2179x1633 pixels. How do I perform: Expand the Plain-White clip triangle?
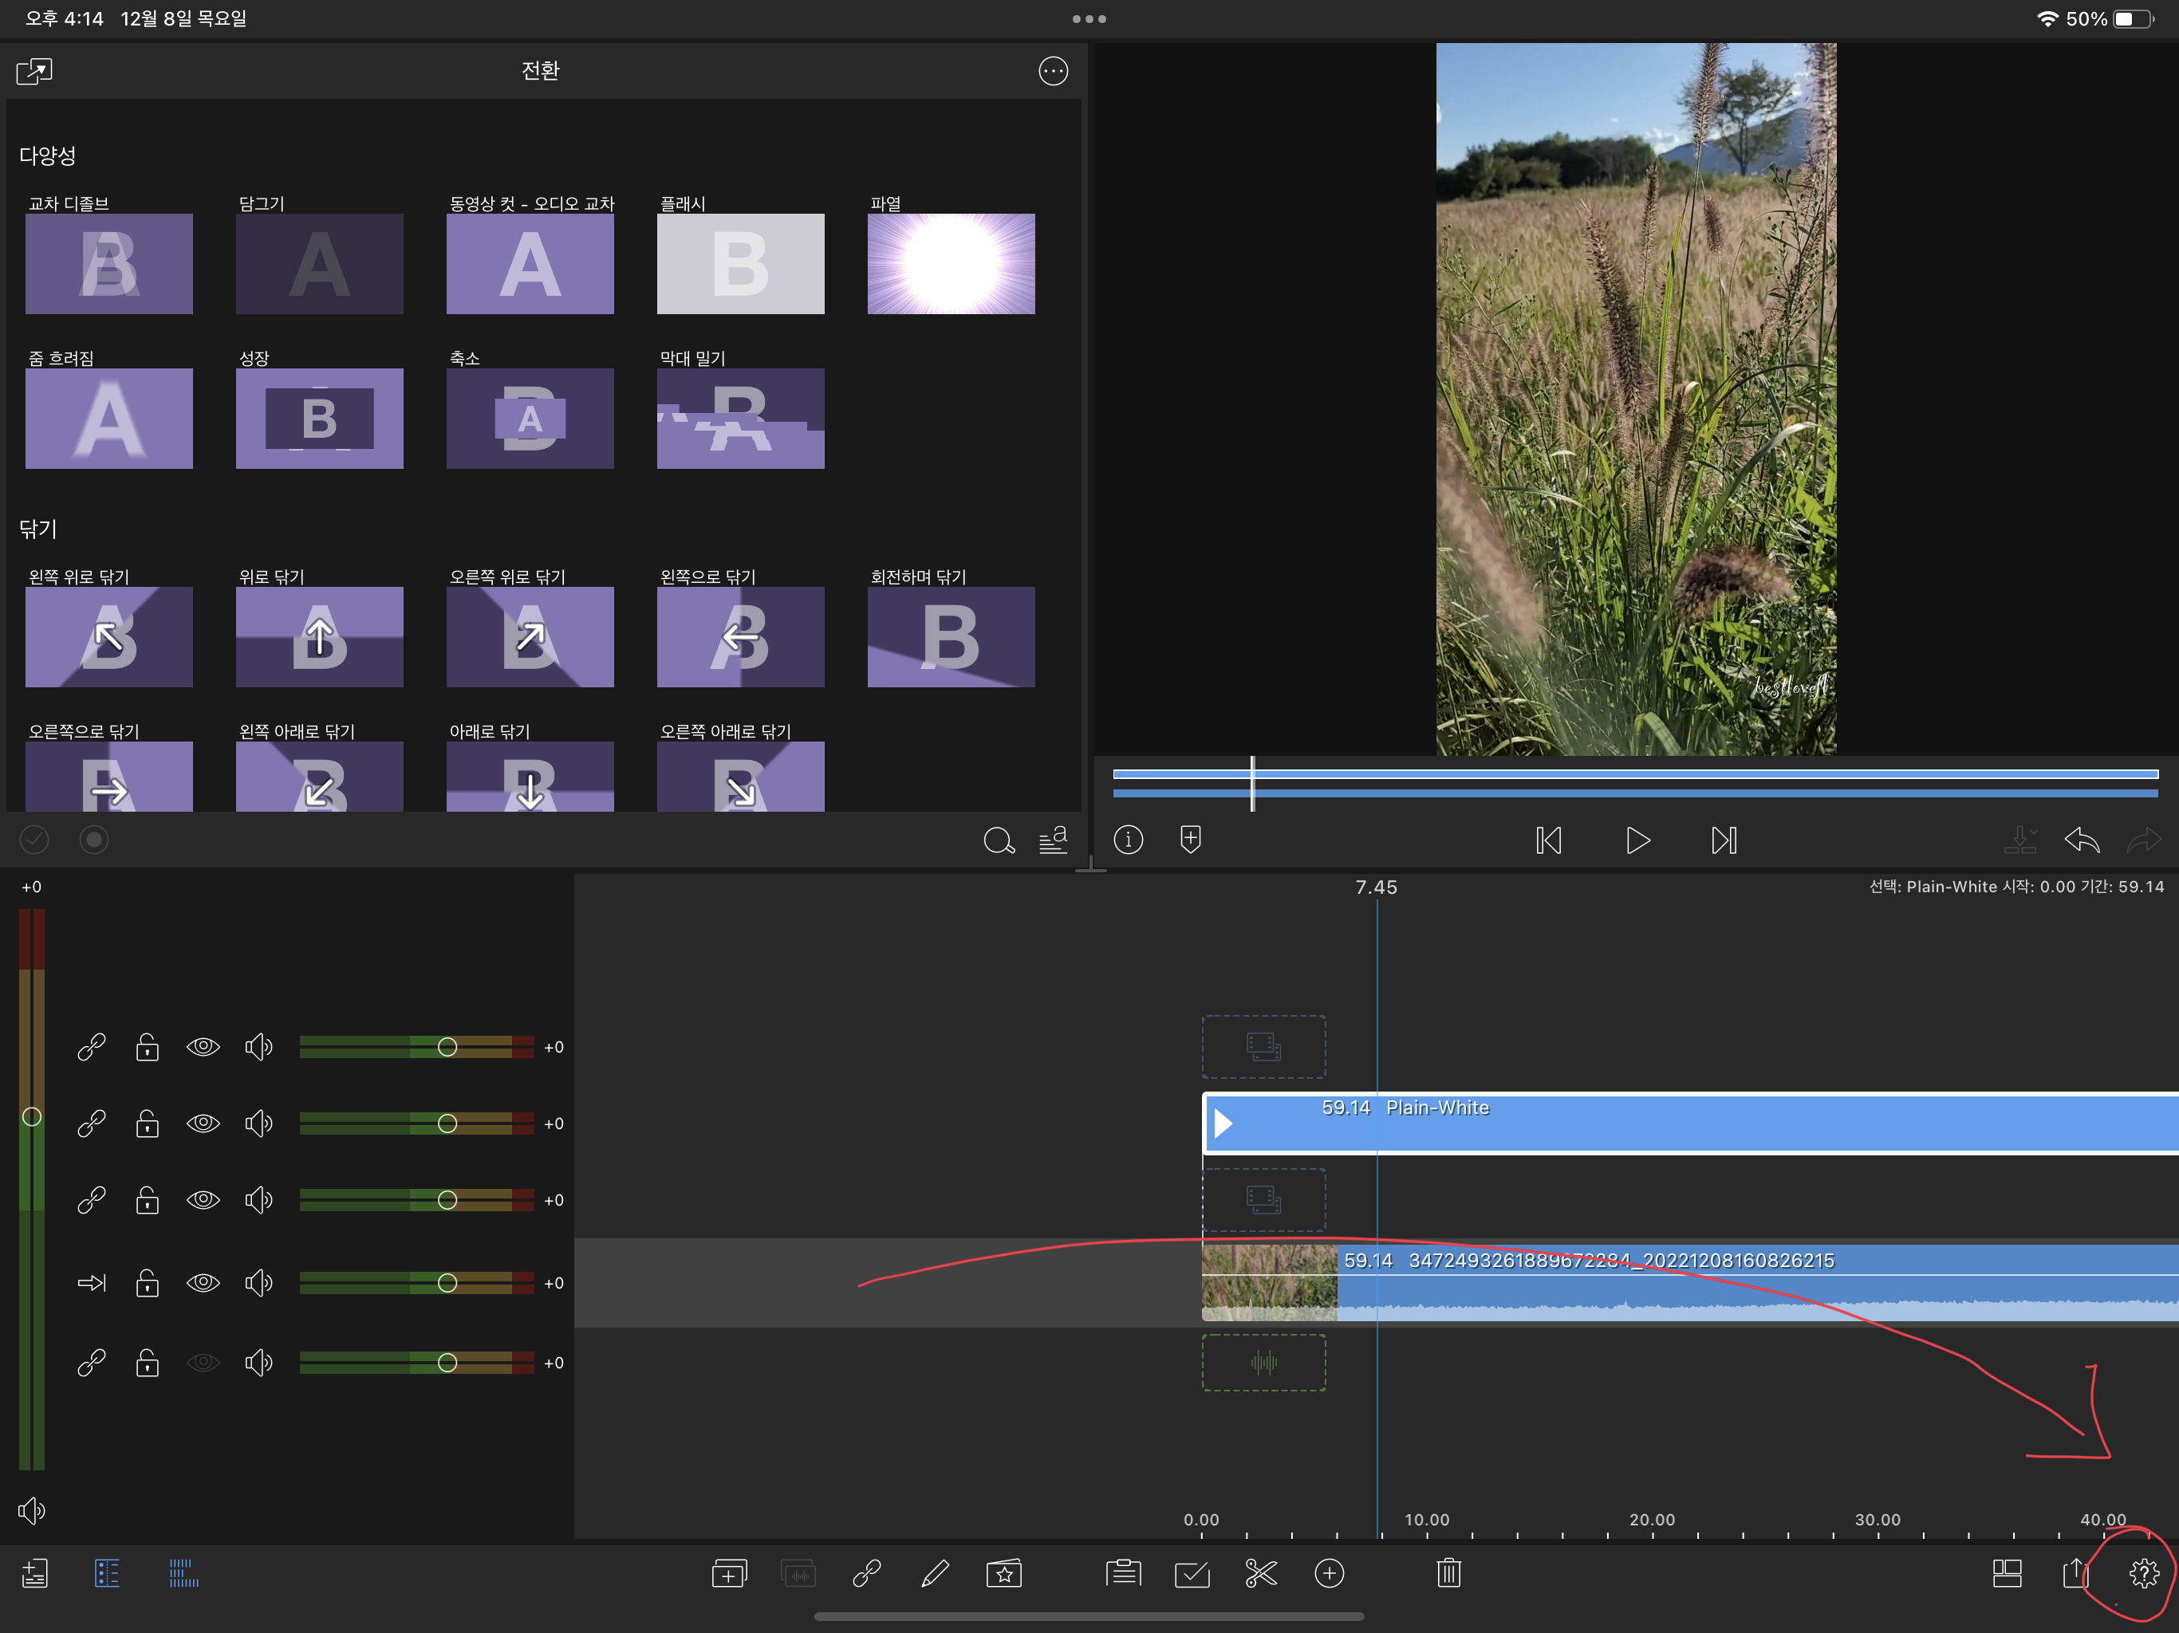point(1223,1123)
